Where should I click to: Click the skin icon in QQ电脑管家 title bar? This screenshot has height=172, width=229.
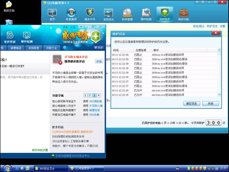coord(203,2)
